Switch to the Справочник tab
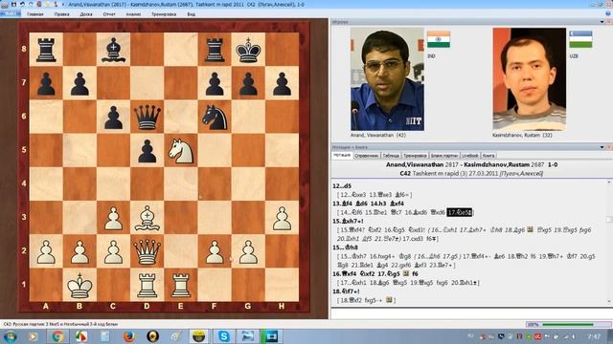 [366, 155]
